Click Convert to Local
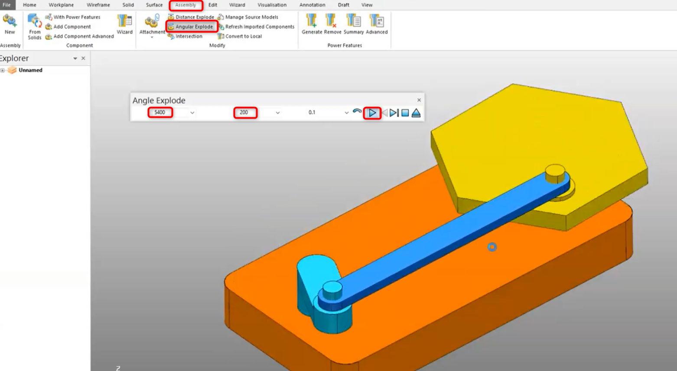The image size is (677, 371). click(241, 36)
